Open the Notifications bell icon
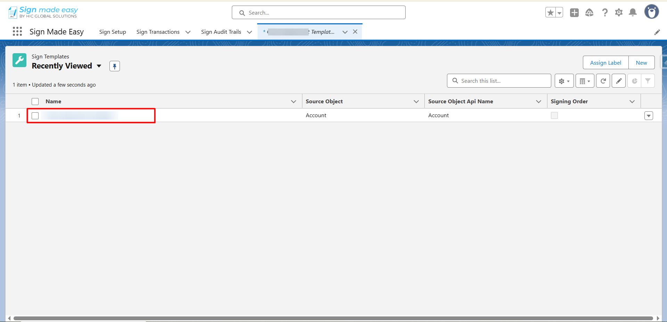This screenshot has width=667, height=322. 633,13
